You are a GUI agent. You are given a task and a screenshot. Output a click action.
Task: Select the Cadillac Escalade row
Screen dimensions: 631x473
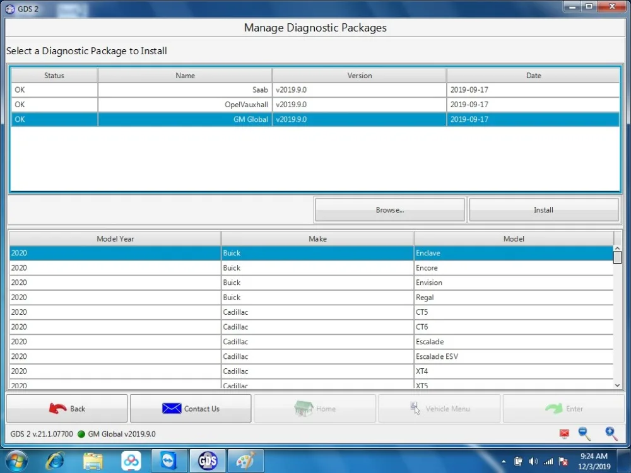coord(311,342)
